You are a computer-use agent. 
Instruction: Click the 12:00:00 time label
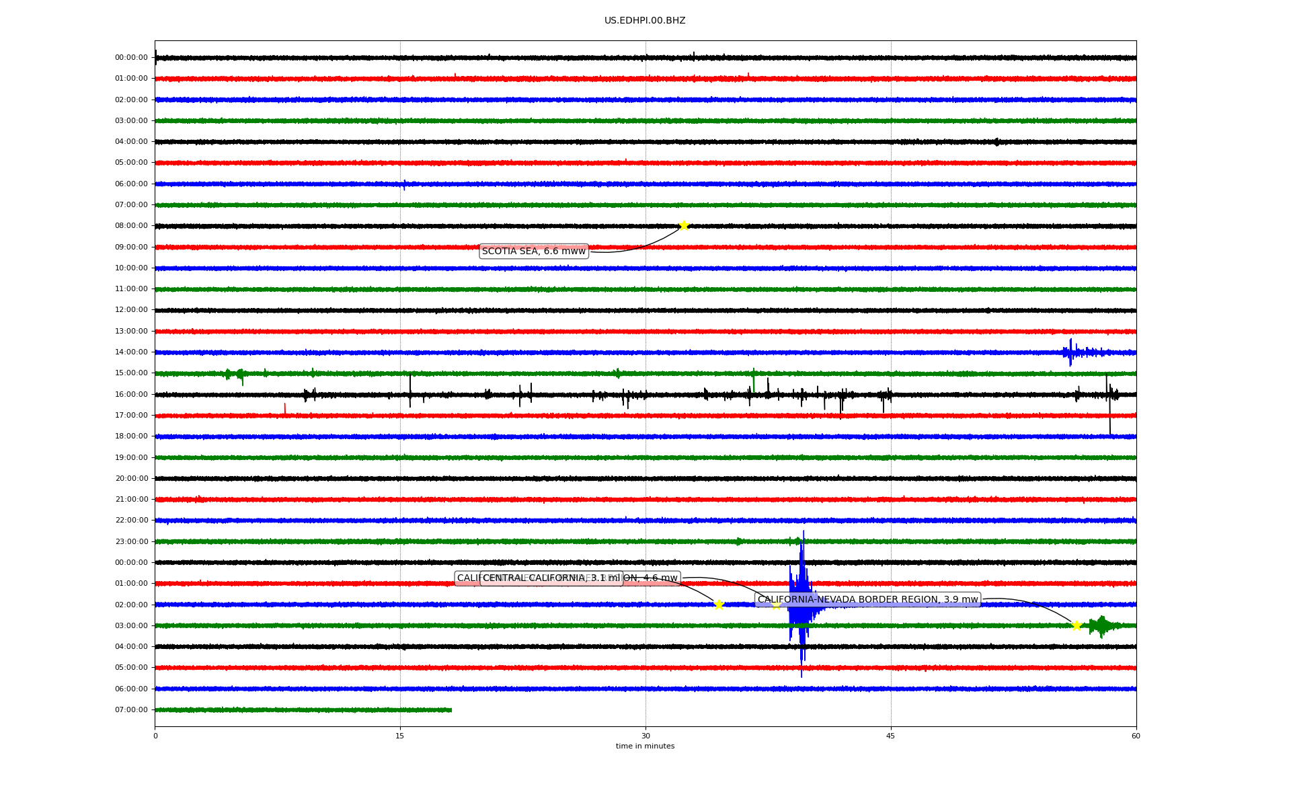(131, 310)
